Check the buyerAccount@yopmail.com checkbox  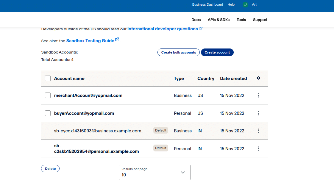point(48,113)
